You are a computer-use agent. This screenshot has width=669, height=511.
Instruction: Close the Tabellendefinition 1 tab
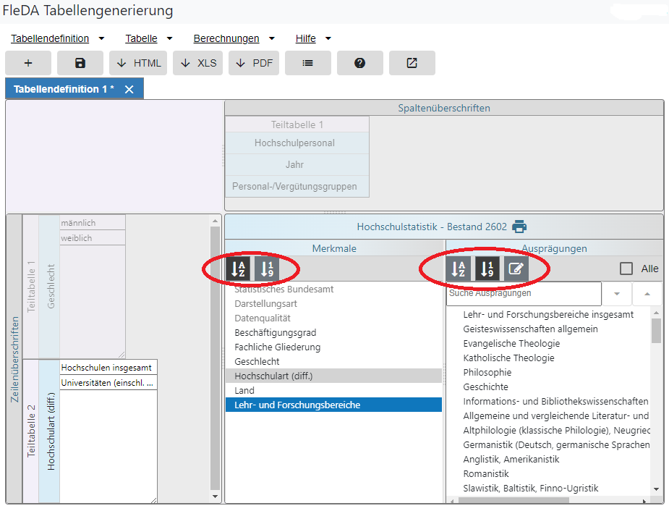129,89
